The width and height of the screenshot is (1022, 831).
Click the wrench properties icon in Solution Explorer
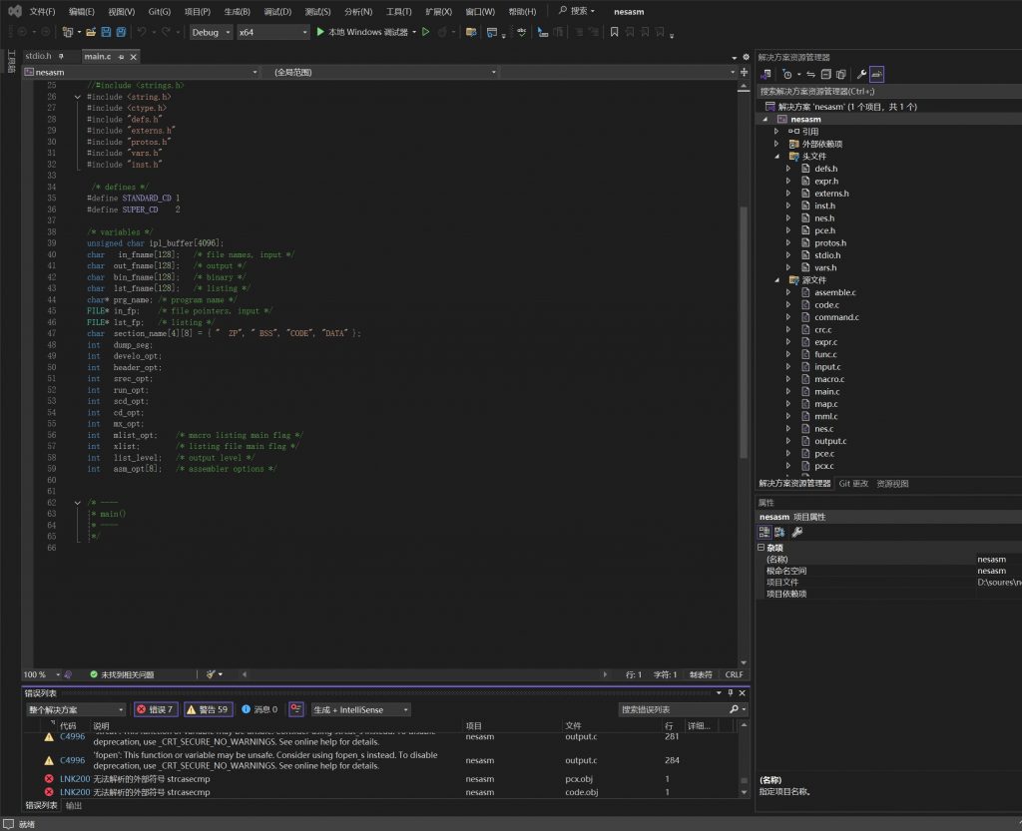coord(861,74)
